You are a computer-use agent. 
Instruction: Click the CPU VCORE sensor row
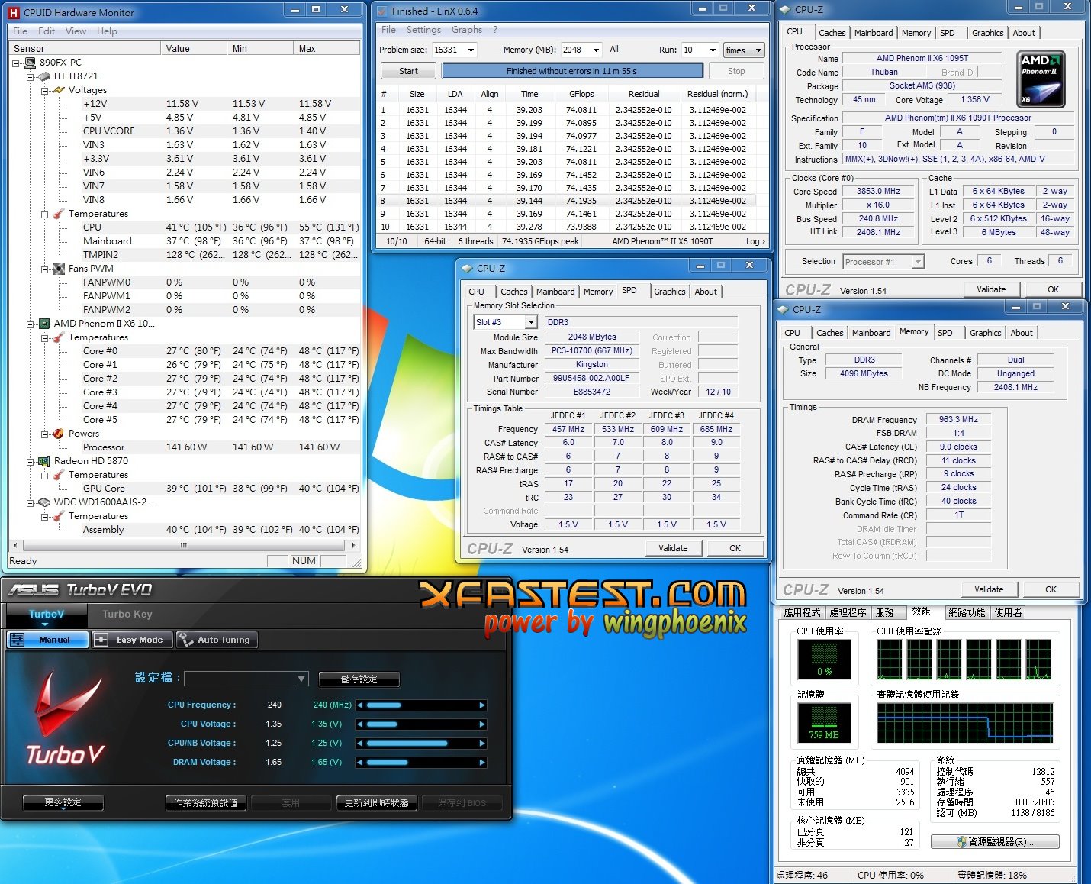[185, 131]
